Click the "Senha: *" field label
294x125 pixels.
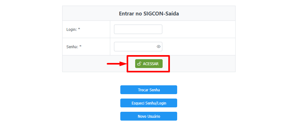coord(74,47)
